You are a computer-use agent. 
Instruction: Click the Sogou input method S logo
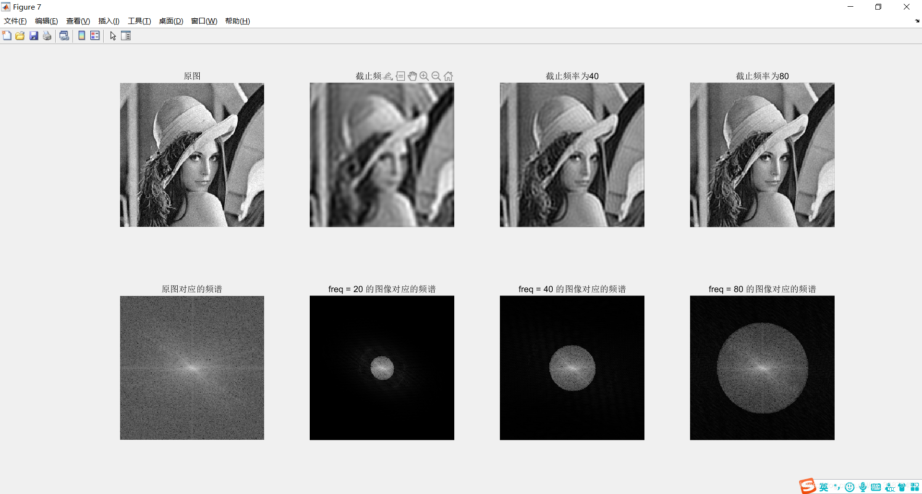click(x=808, y=486)
